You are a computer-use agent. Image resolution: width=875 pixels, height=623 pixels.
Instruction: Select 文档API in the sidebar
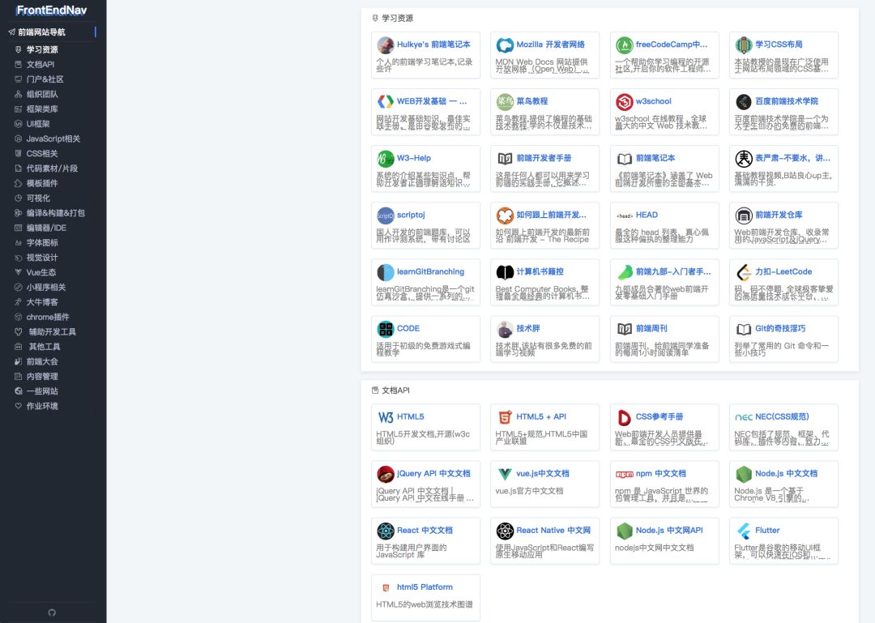[41, 64]
